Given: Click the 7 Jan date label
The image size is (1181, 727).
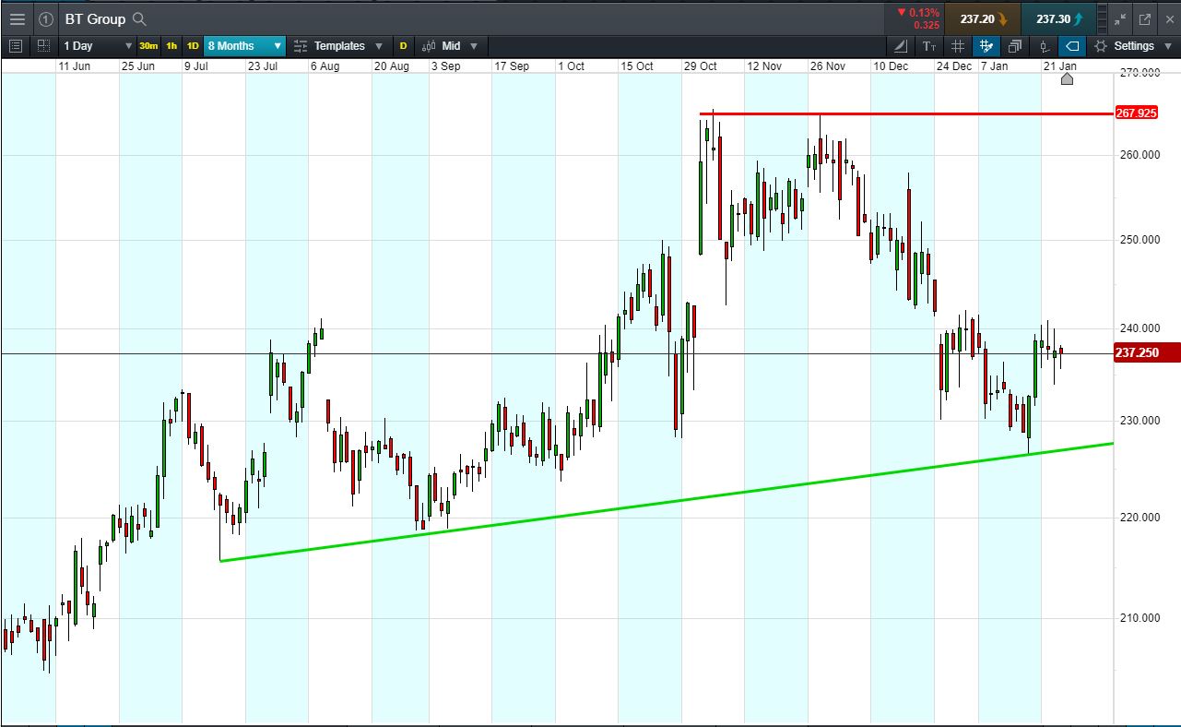Looking at the screenshot, I should click(x=994, y=66).
